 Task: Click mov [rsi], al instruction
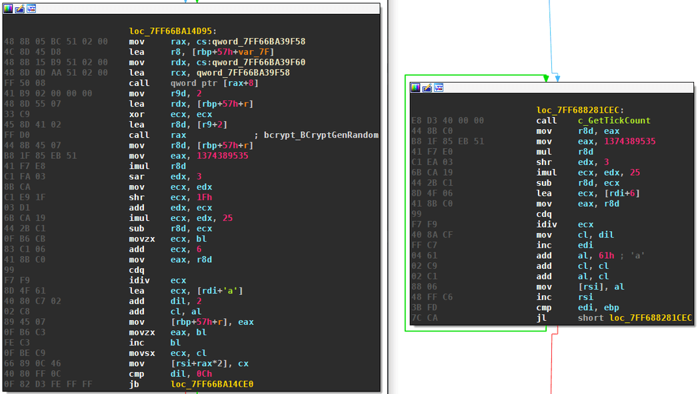[x=581, y=287]
